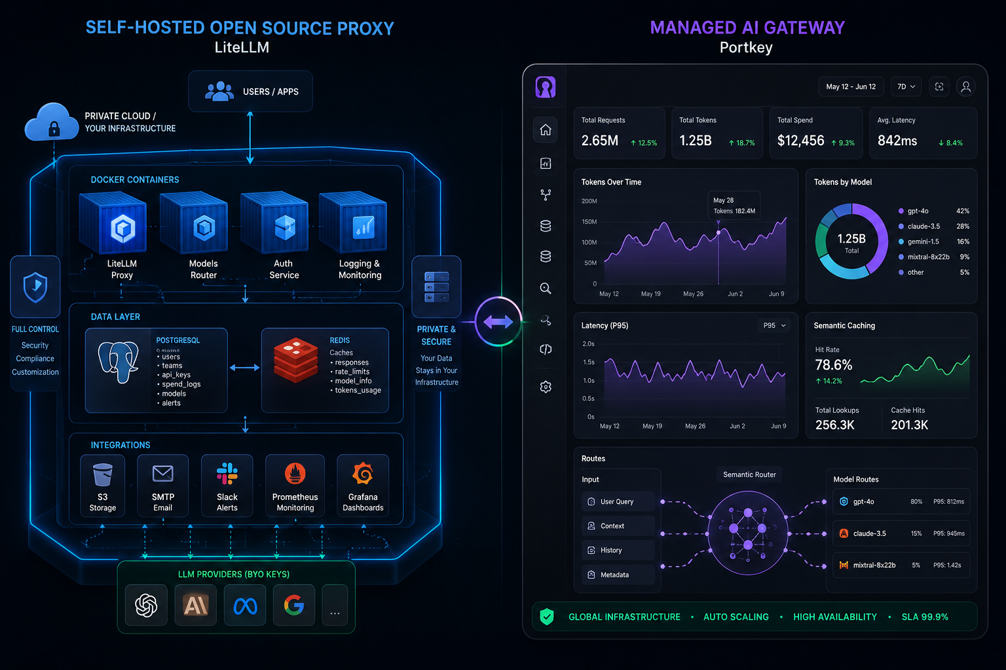Click the mixtral-8x22b legend entry
The height and width of the screenshot is (670, 1006).
(933, 257)
